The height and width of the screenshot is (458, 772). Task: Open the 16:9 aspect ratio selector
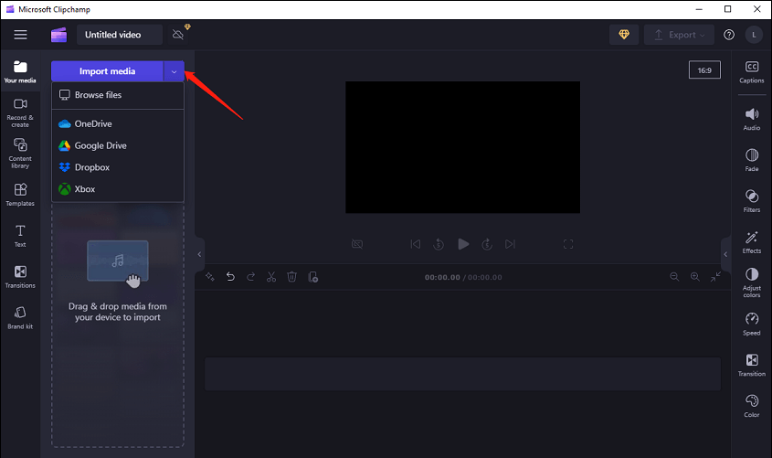[x=705, y=69]
